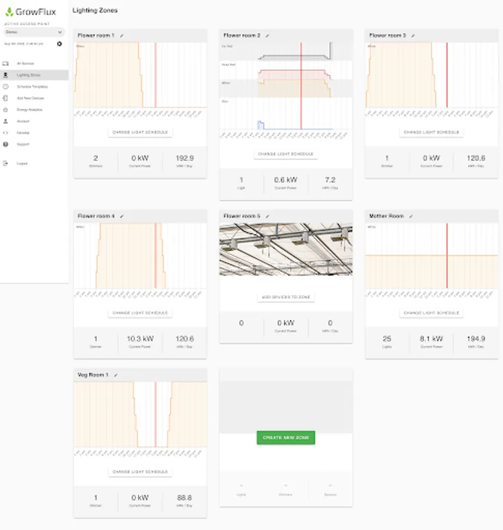
Task: Click Add Devices To Zone in Flower room 5
Action: point(286,297)
